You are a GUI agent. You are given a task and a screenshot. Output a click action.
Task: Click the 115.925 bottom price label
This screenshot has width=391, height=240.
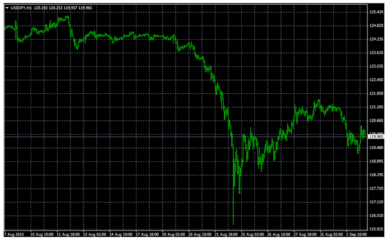click(x=377, y=229)
